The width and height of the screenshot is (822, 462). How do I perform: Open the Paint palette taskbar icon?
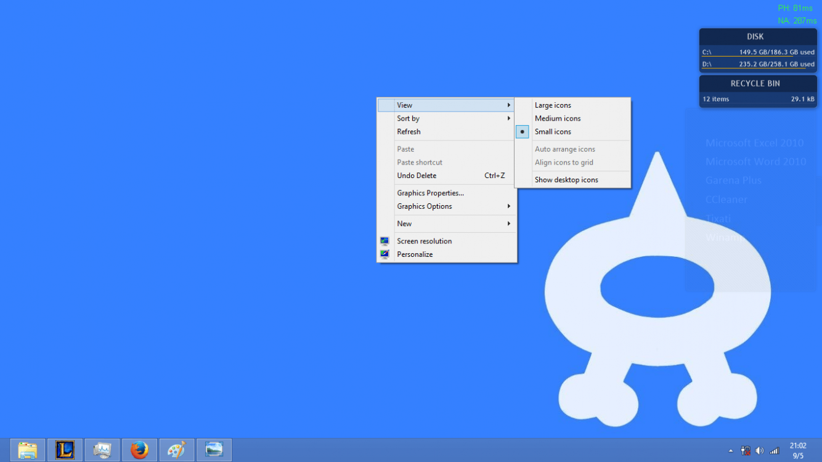(177, 450)
